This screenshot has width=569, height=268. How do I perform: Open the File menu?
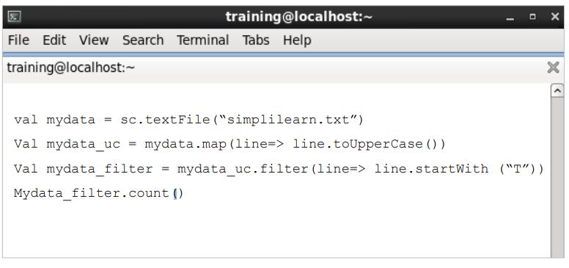18,40
